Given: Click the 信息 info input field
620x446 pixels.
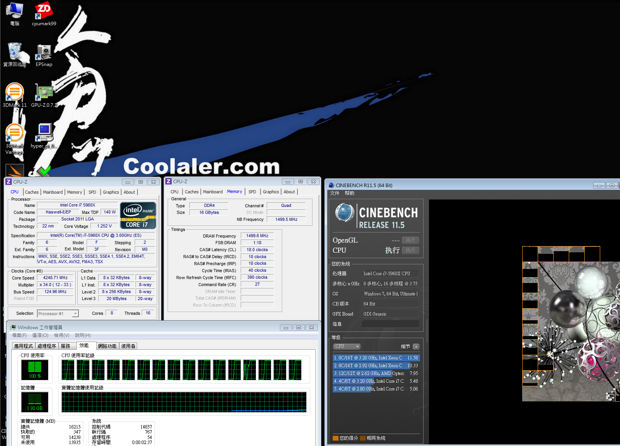Looking at the screenshot, I should [391, 324].
